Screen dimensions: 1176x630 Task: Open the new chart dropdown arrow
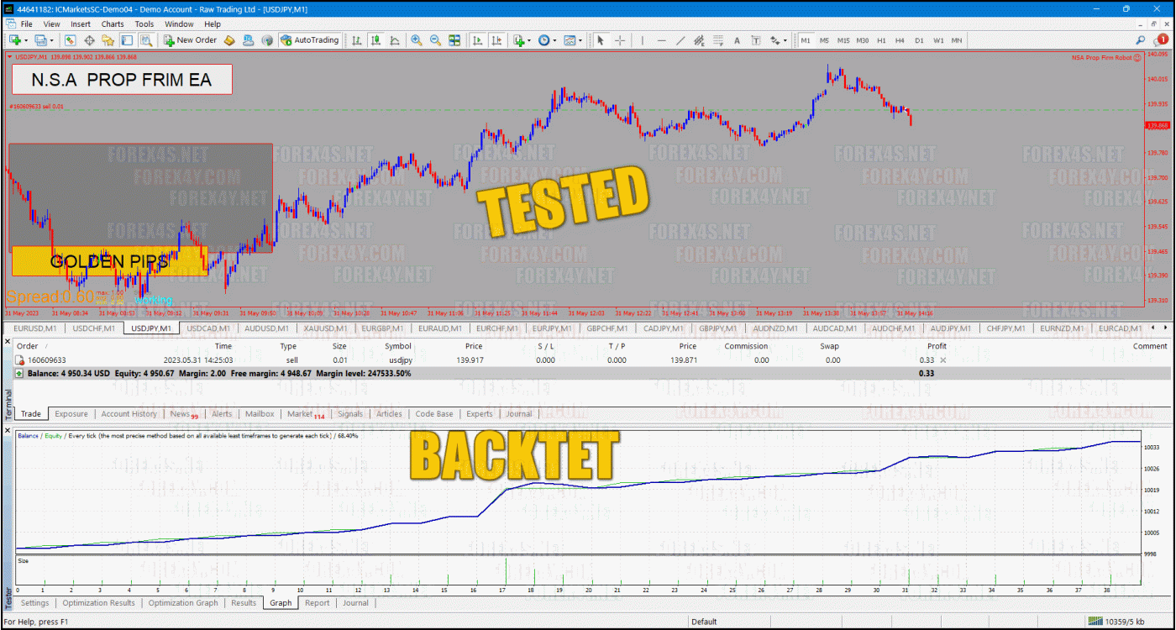click(26, 40)
